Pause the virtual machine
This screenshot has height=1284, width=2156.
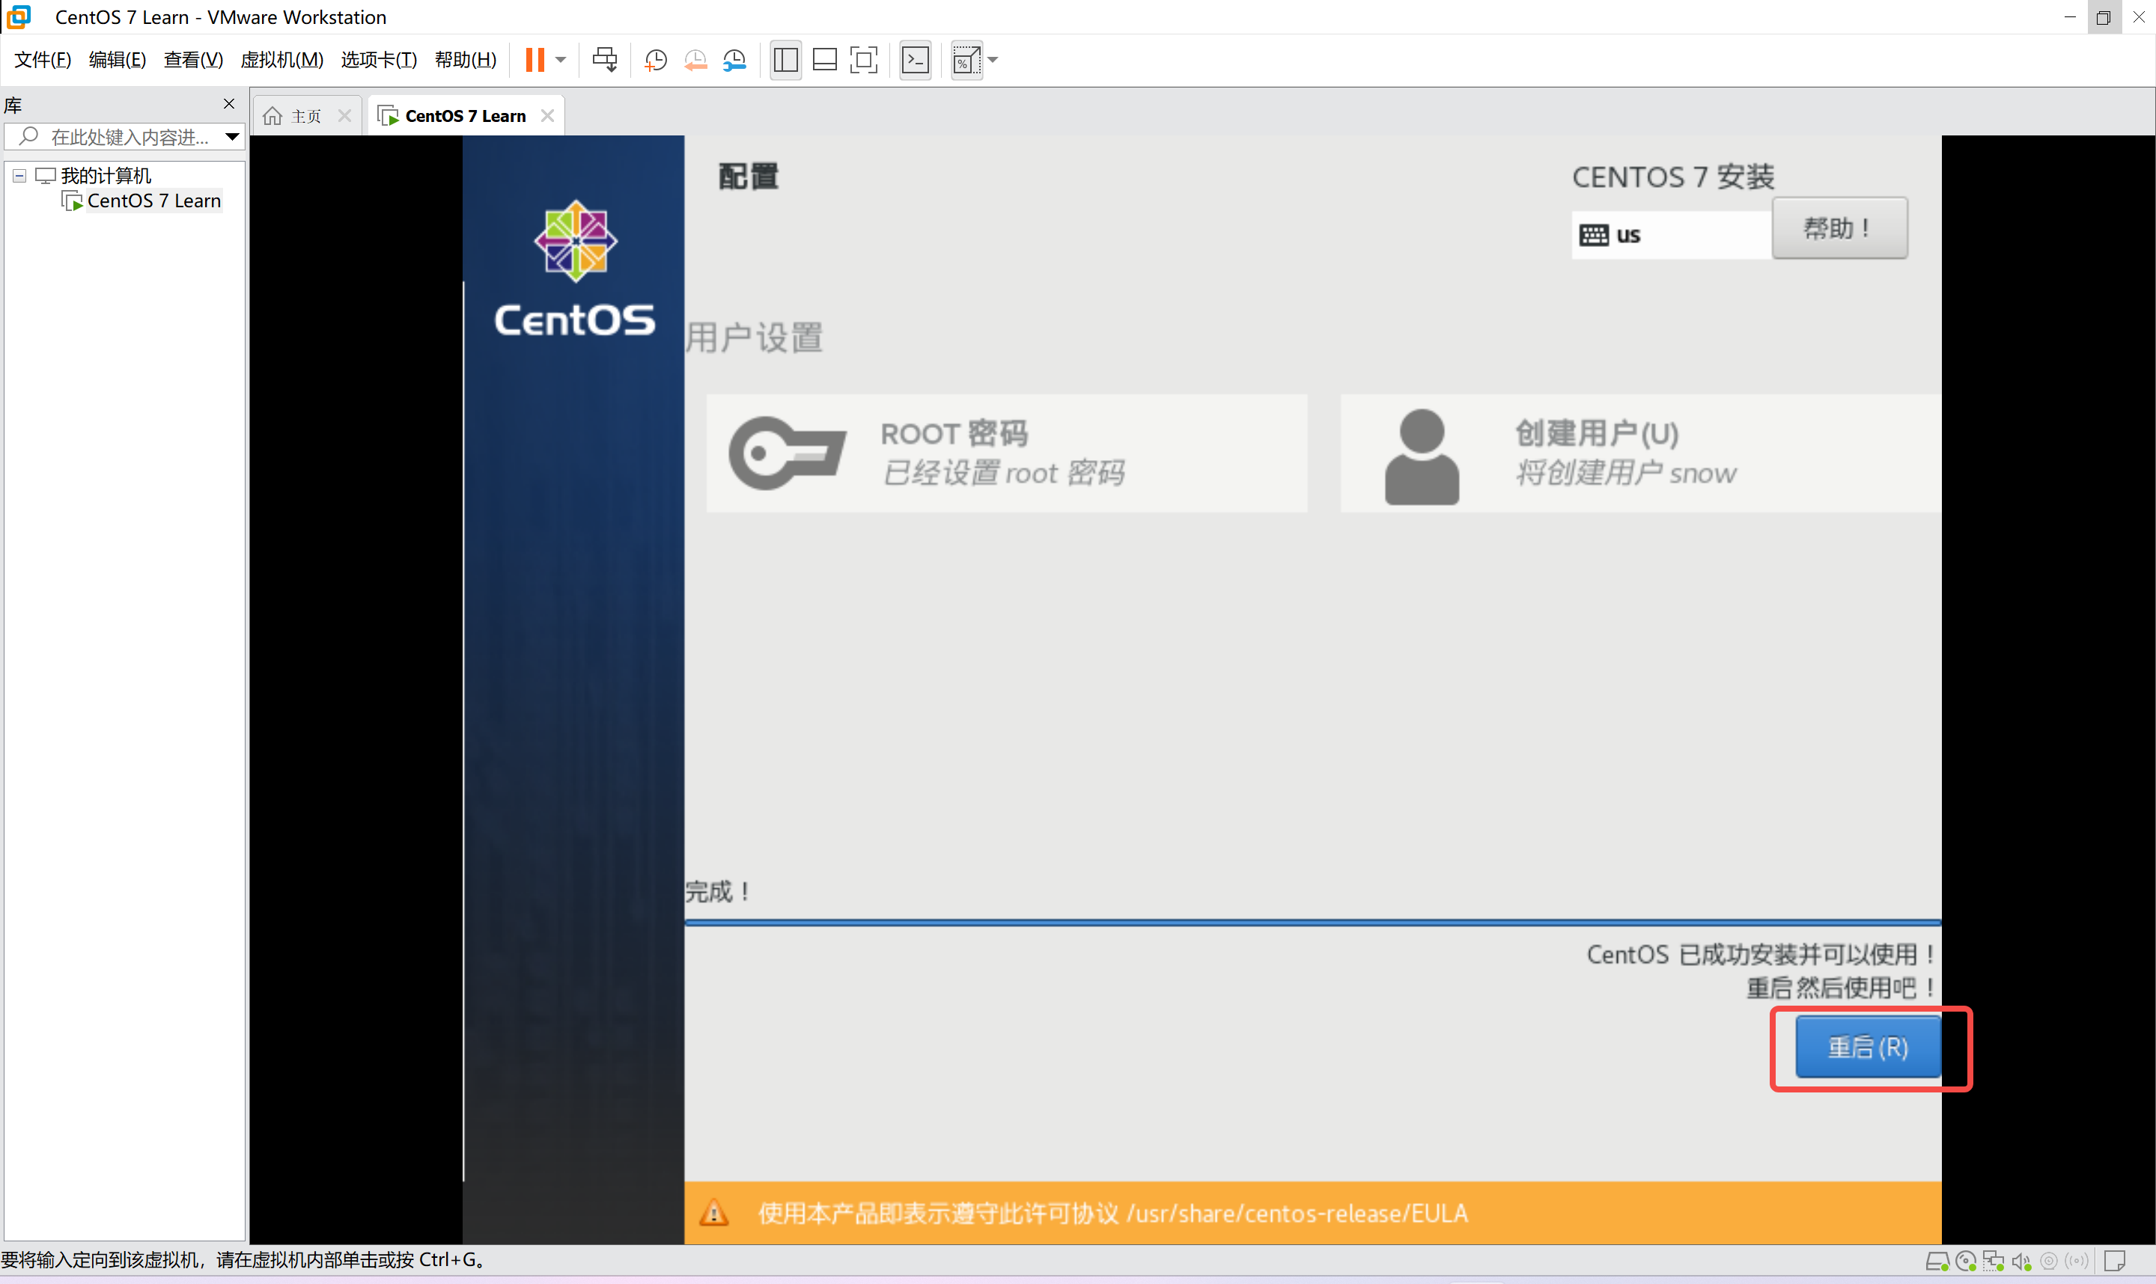(x=535, y=60)
